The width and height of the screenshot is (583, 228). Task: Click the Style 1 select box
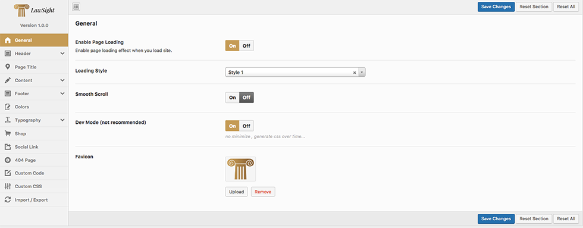point(295,72)
